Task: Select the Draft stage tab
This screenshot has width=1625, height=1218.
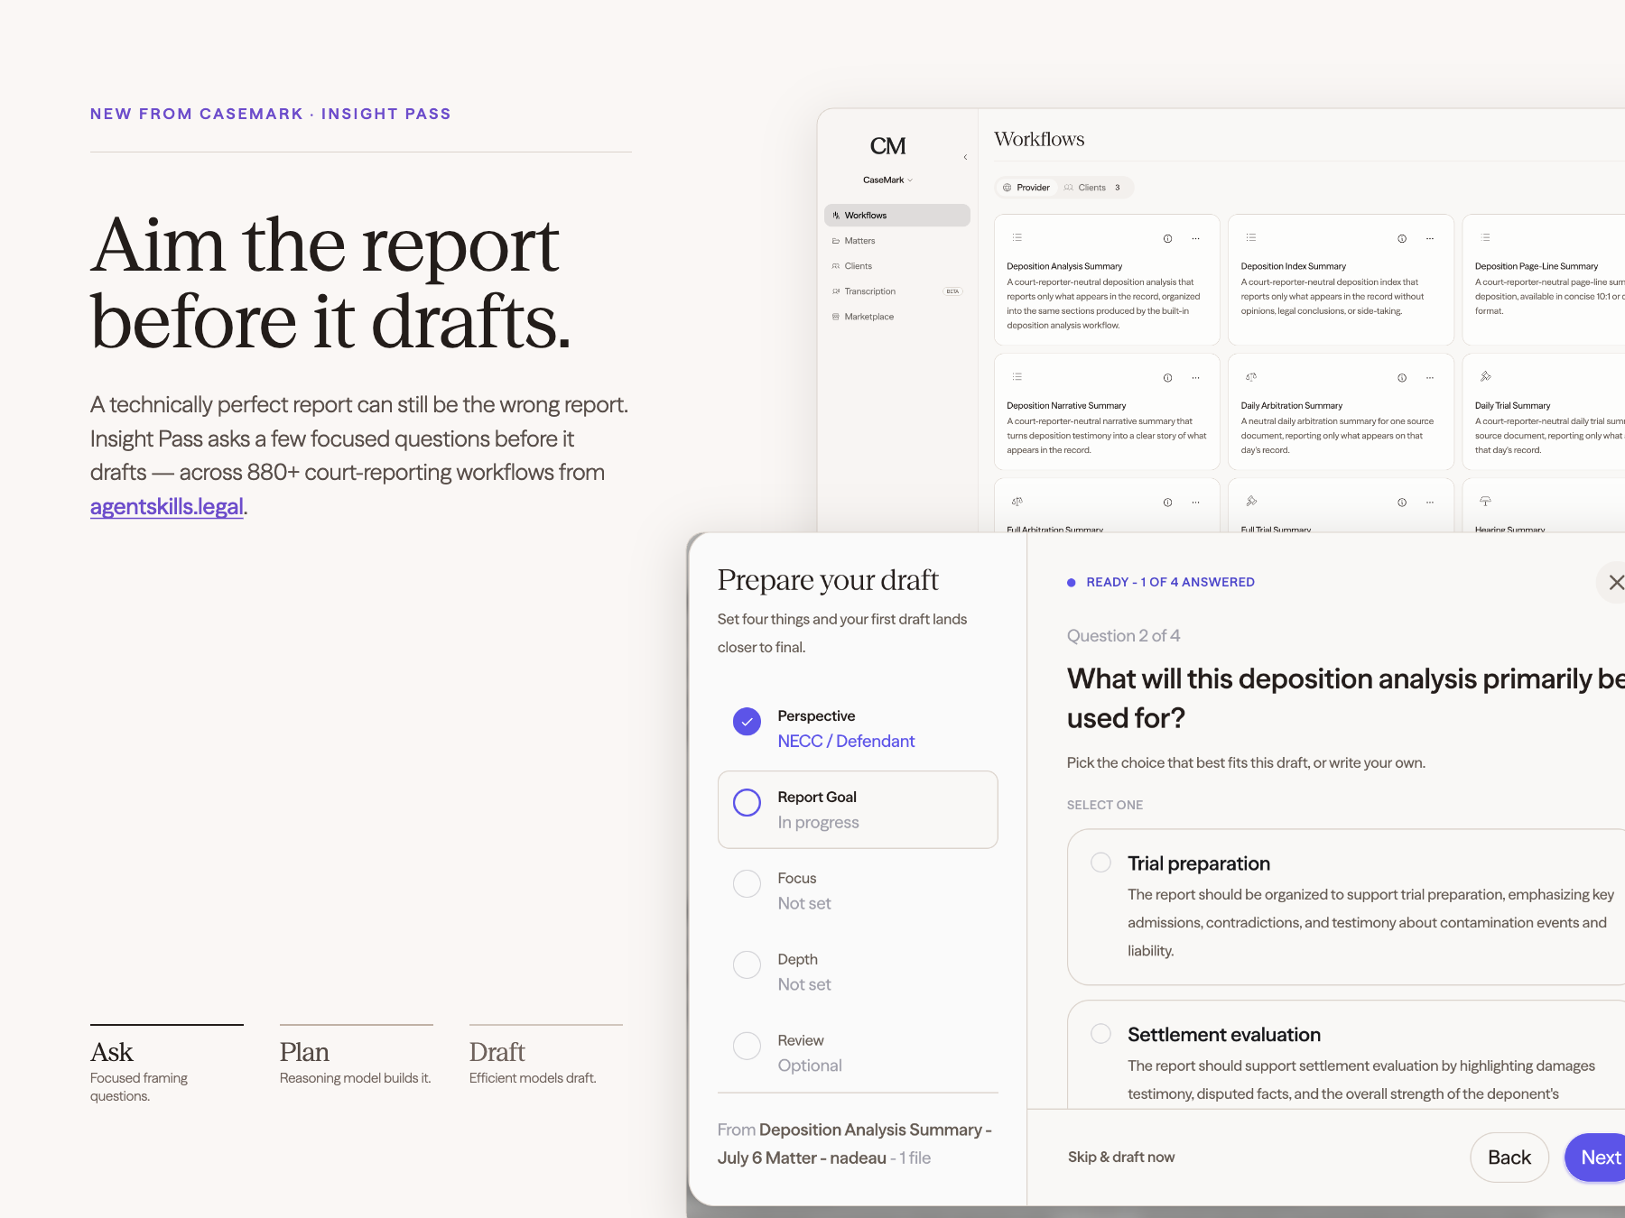Action: click(x=546, y=1056)
